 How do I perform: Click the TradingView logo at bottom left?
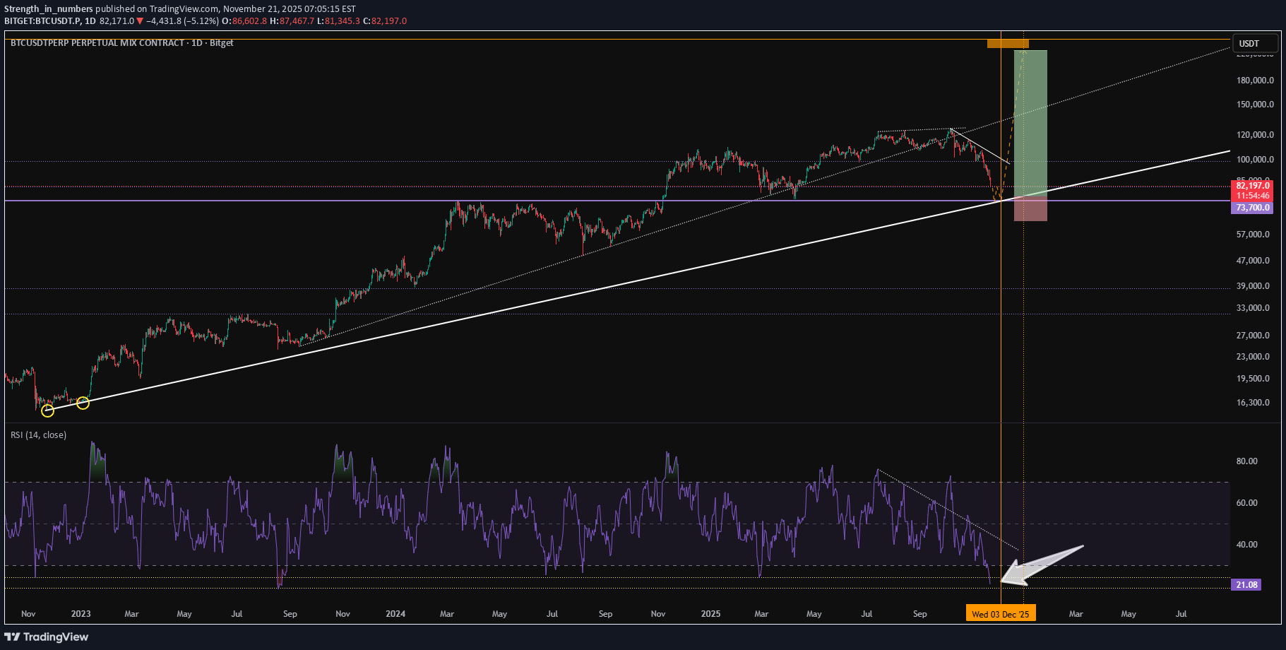tap(47, 637)
